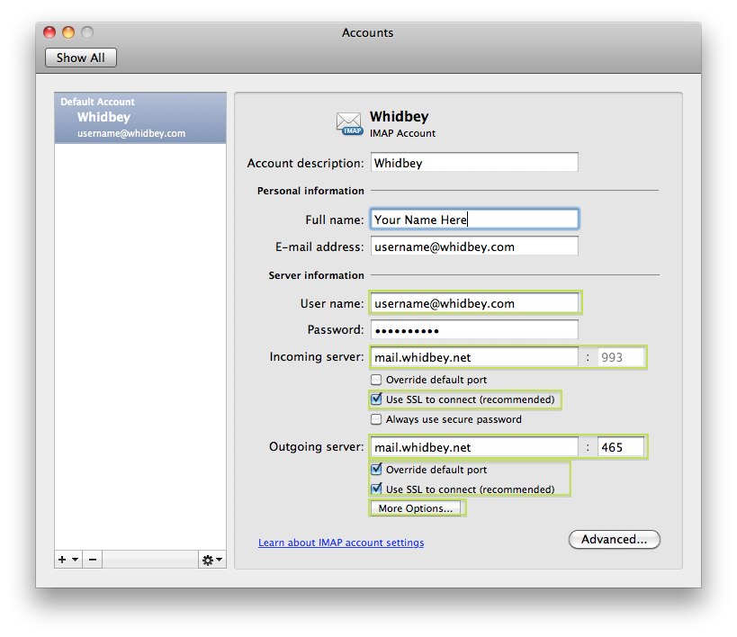The height and width of the screenshot is (637, 737).
Task: Open the gear action menu
Action: coord(212,560)
